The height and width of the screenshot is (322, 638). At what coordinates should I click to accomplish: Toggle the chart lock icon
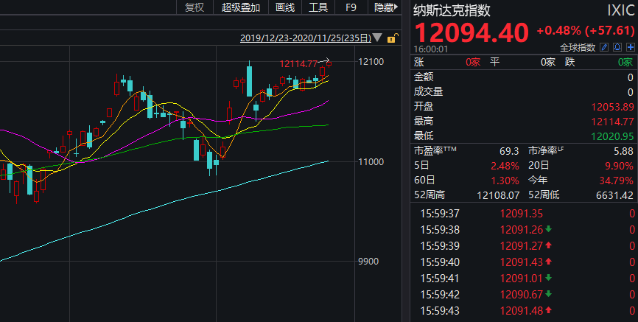click(x=391, y=38)
